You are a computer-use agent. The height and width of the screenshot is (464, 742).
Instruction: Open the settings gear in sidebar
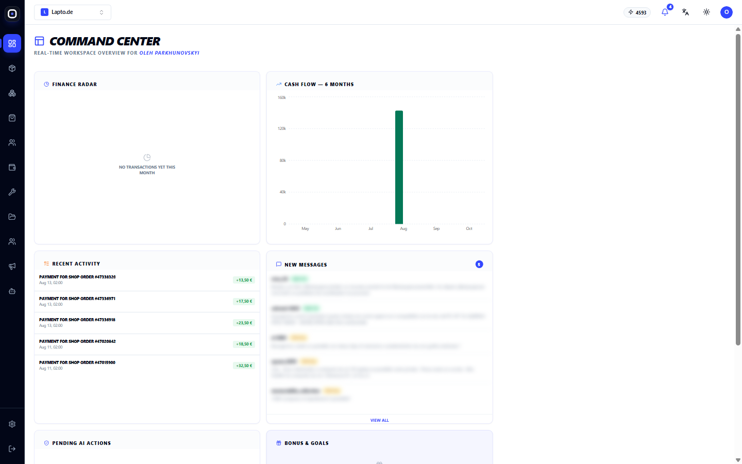tap(12, 424)
